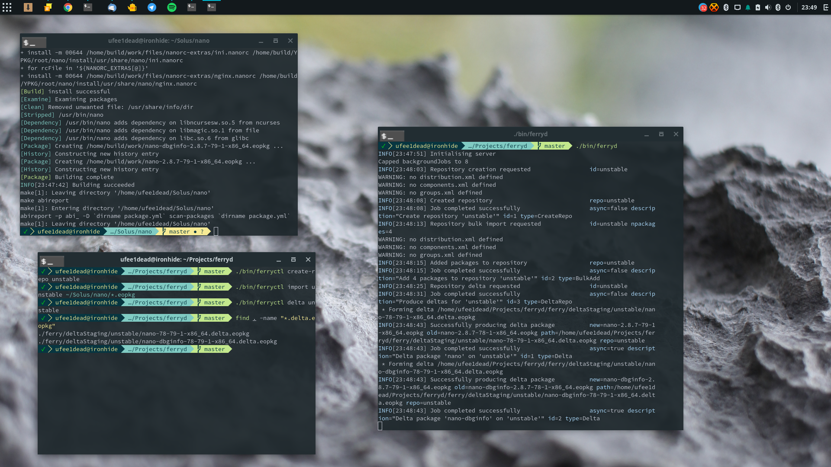Screen dimensions: 831x467
Task: Click 'find . -name' command text
Action: click(256, 318)
